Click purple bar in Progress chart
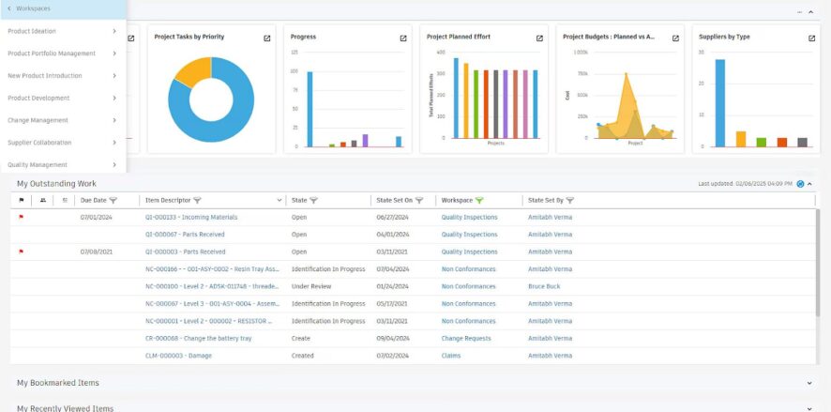The height and width of the screenshot is (412, 831). click(x=365, y=141)
